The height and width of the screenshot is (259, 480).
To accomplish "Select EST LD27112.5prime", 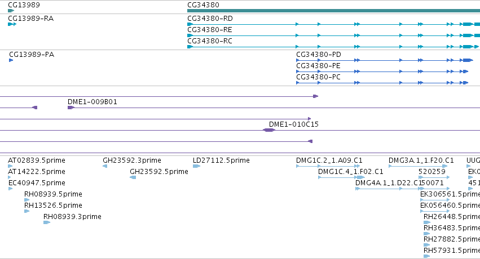I will pos(221,160).
